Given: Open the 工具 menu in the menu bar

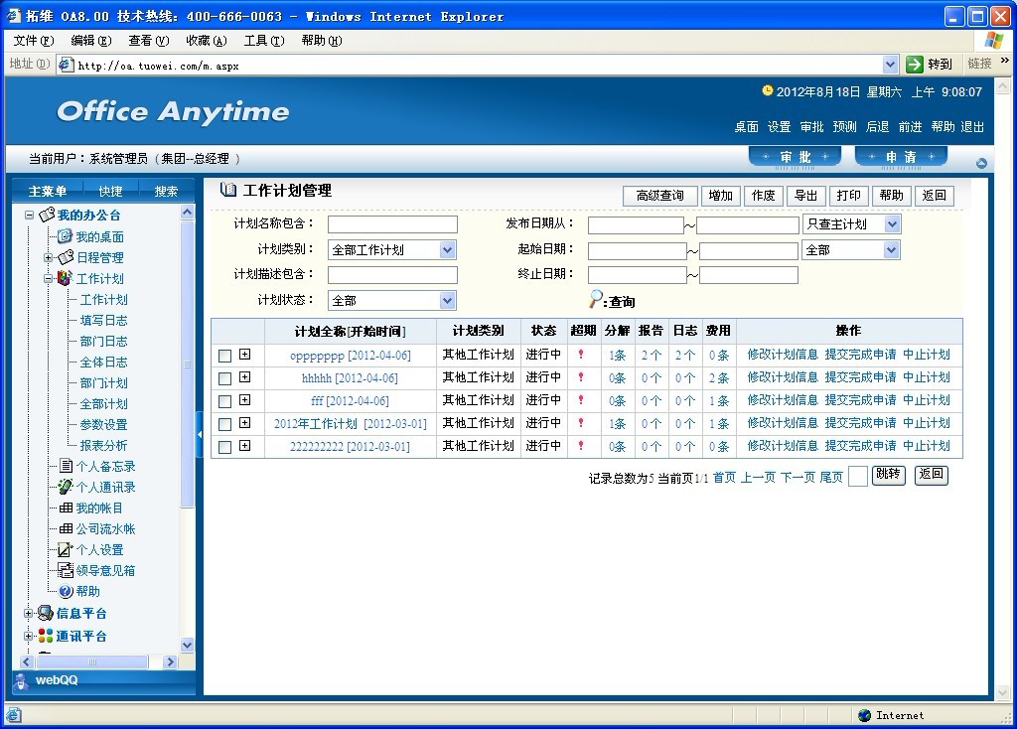Looking at the screenshot, I should tap(263, 41).
